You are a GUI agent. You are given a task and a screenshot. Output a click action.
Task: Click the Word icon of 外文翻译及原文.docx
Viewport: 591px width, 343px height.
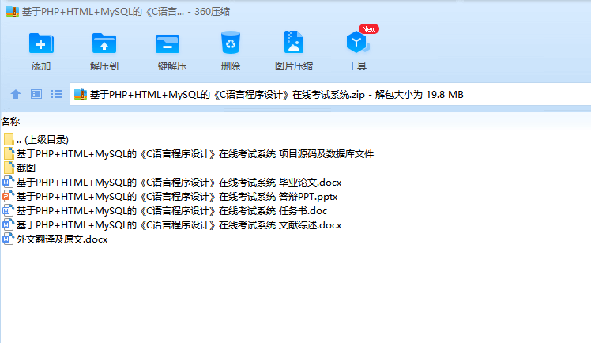tap(8, 239)
